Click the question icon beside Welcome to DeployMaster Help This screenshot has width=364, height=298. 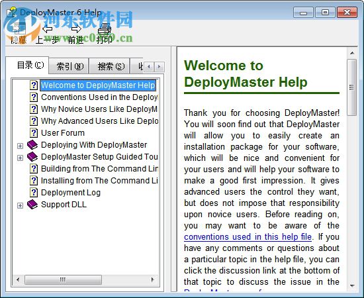34,85
